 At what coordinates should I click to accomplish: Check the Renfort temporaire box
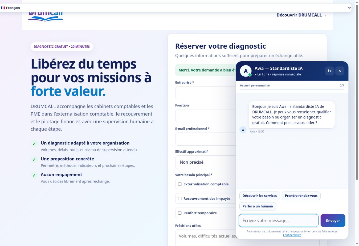180,213
